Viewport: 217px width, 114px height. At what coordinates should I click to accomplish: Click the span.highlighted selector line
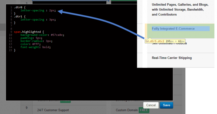(x=29, y=32)
